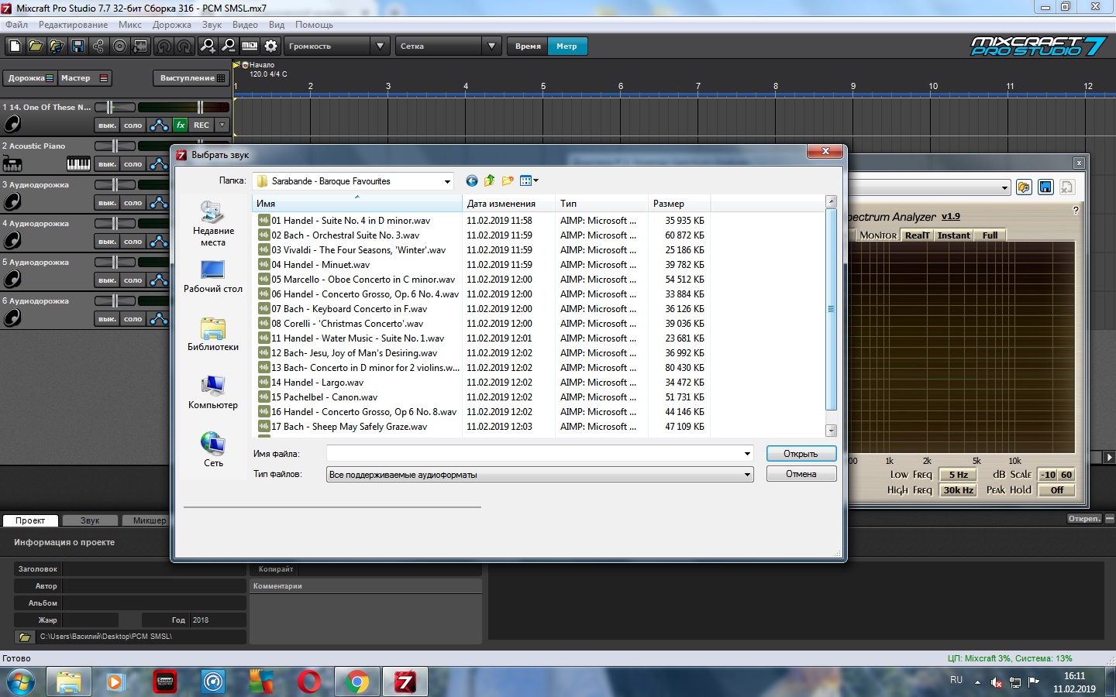Click the Redo arrow icon
The image size is (1116, 697).
coord(184,46)
